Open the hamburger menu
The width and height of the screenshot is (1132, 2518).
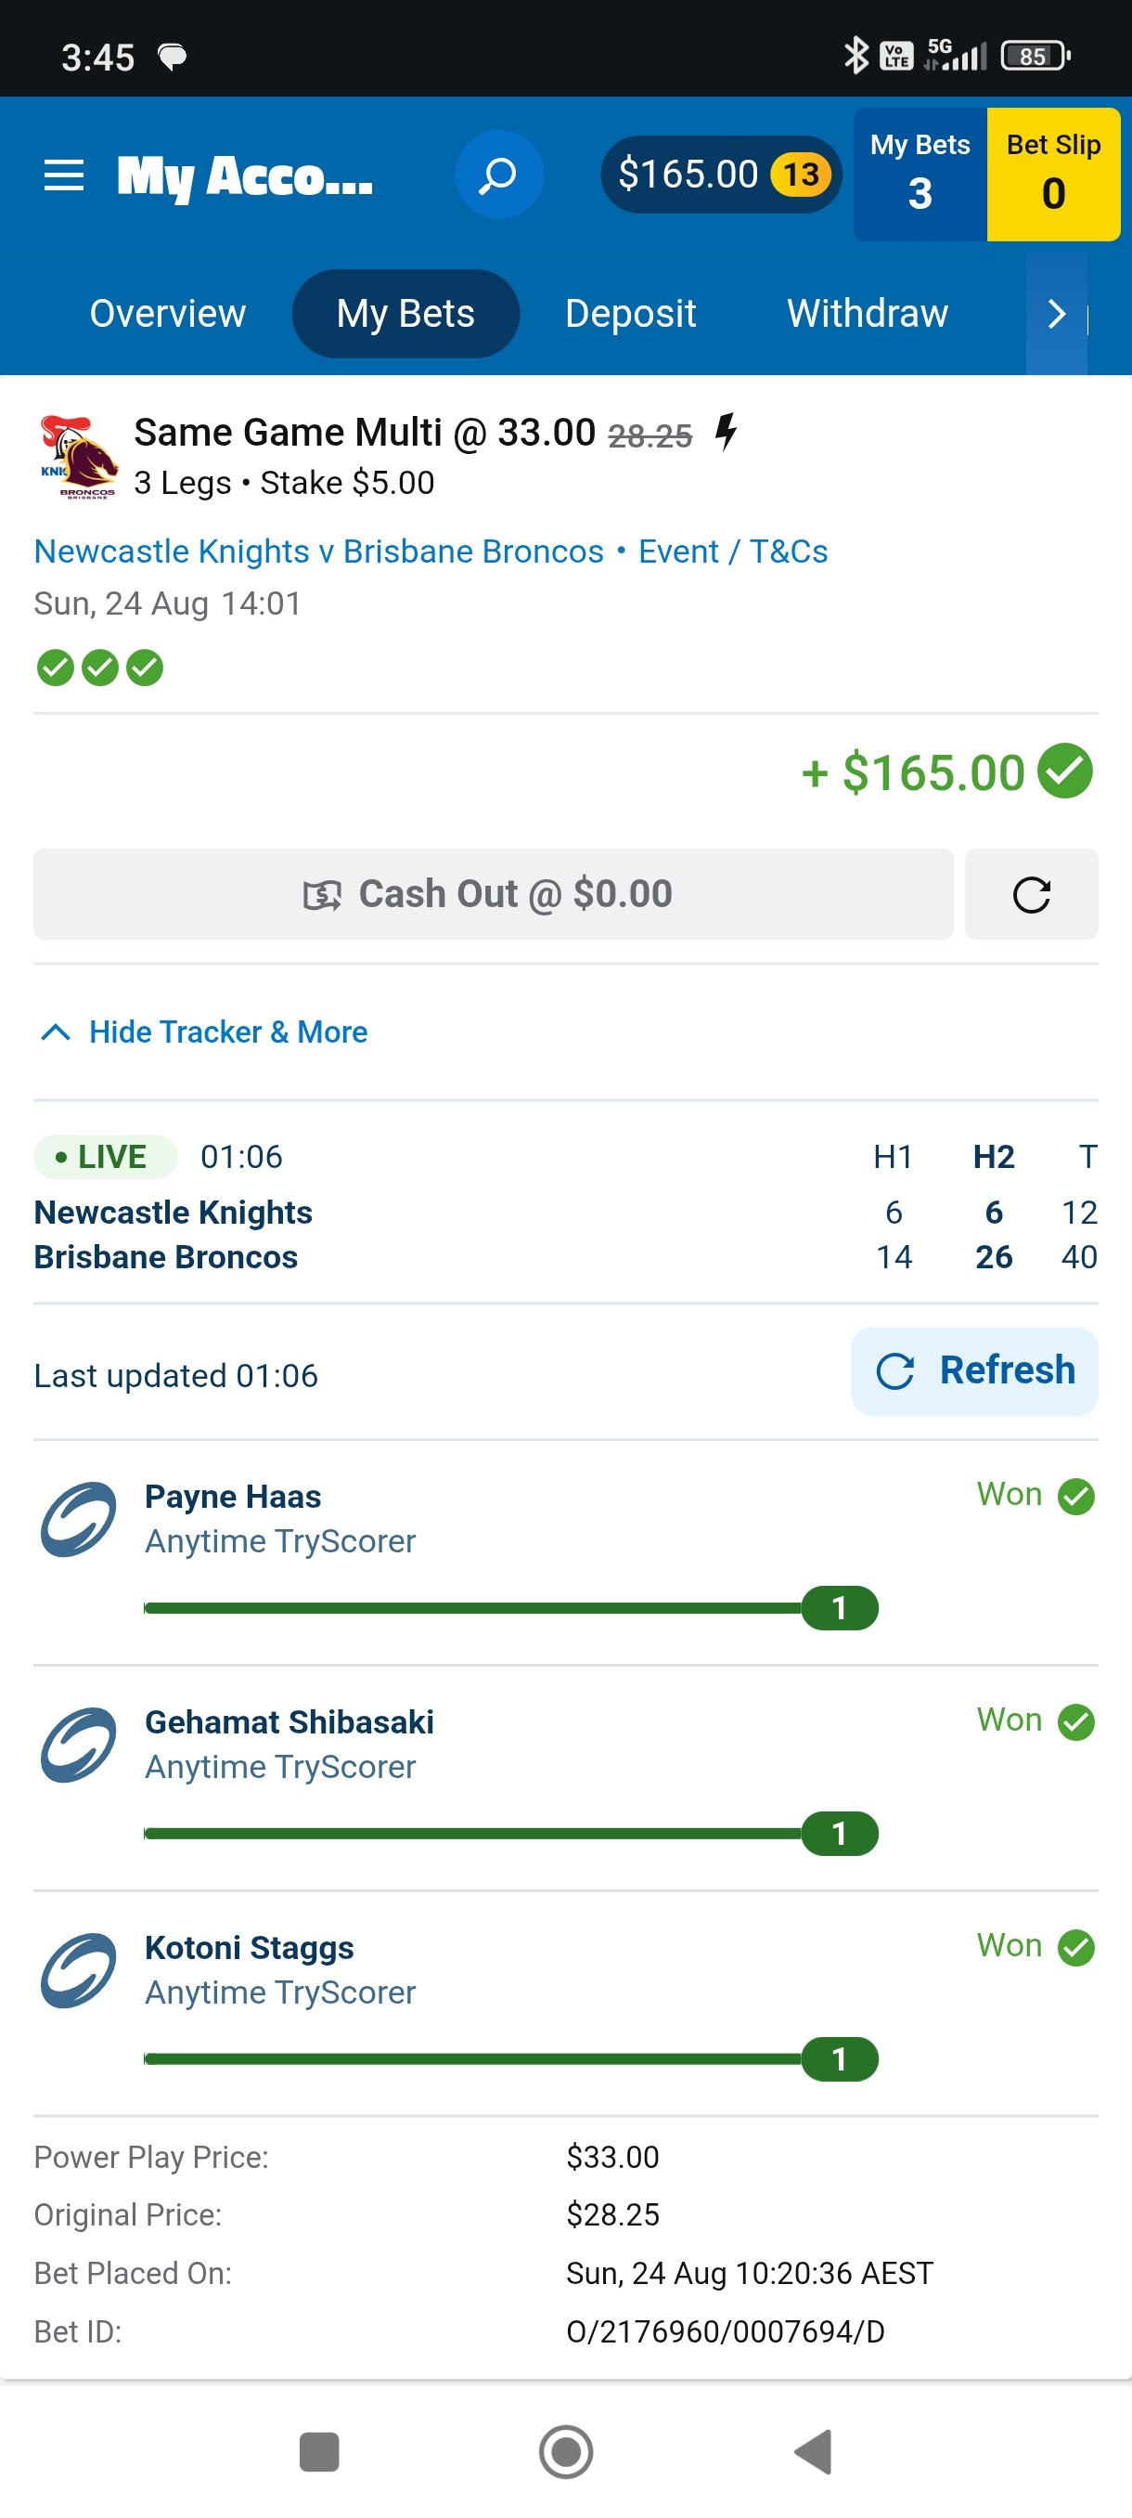[x=64, y=176]
